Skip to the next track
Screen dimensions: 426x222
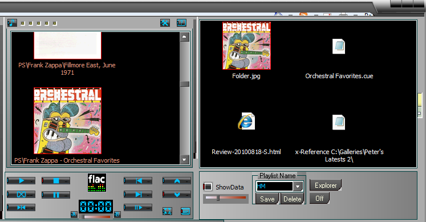tap(138, 194)
